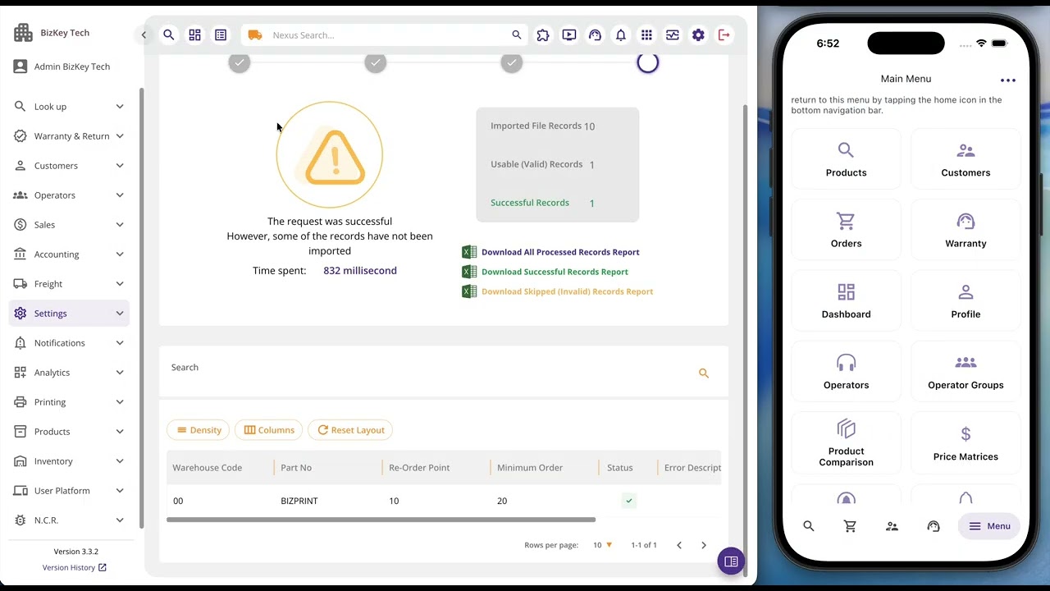Go to the next table page
Screen dimensions: 1050x591
pos(703,545)
